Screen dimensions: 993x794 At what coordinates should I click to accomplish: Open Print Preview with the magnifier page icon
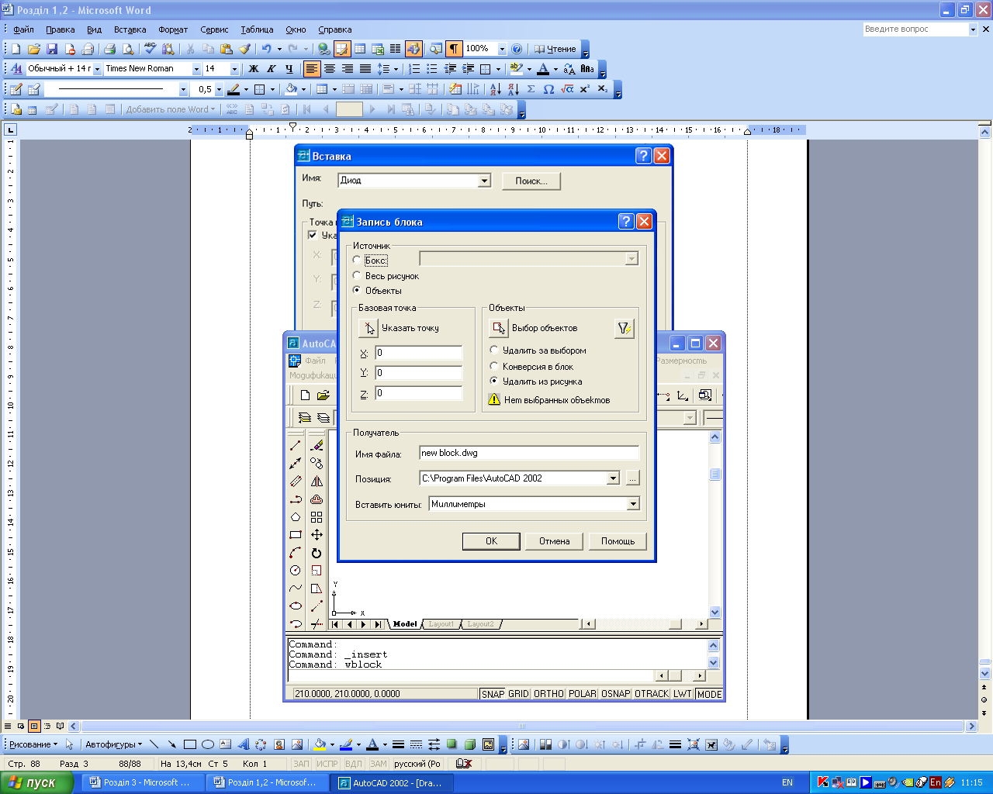pos(128,49)
